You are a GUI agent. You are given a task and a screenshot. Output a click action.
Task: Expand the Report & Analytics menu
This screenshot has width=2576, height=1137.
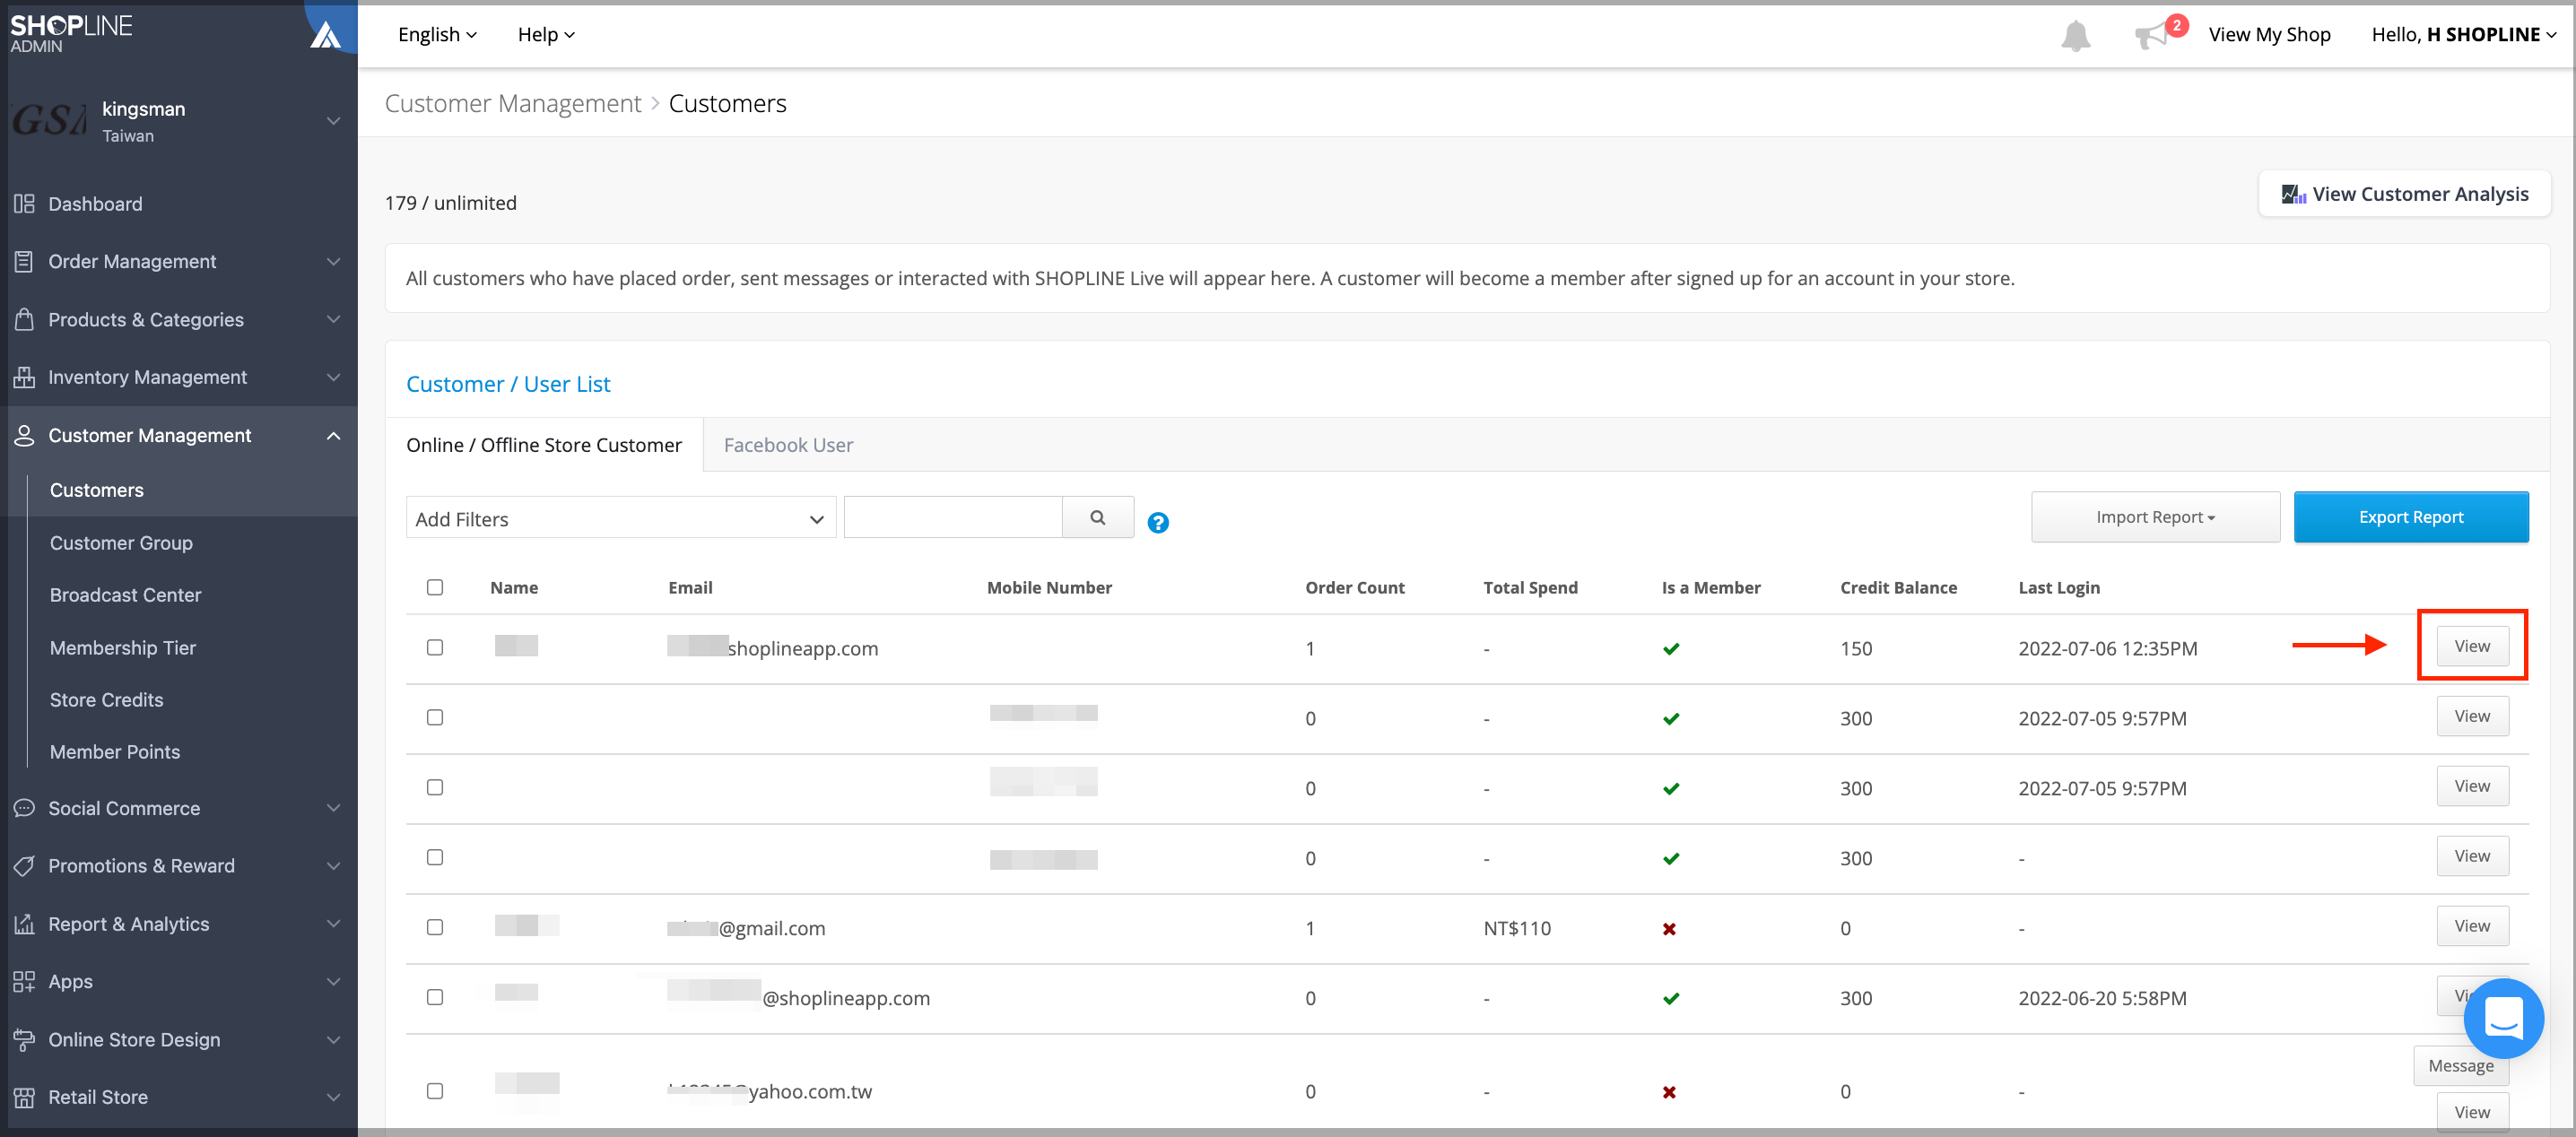[334, 923]
